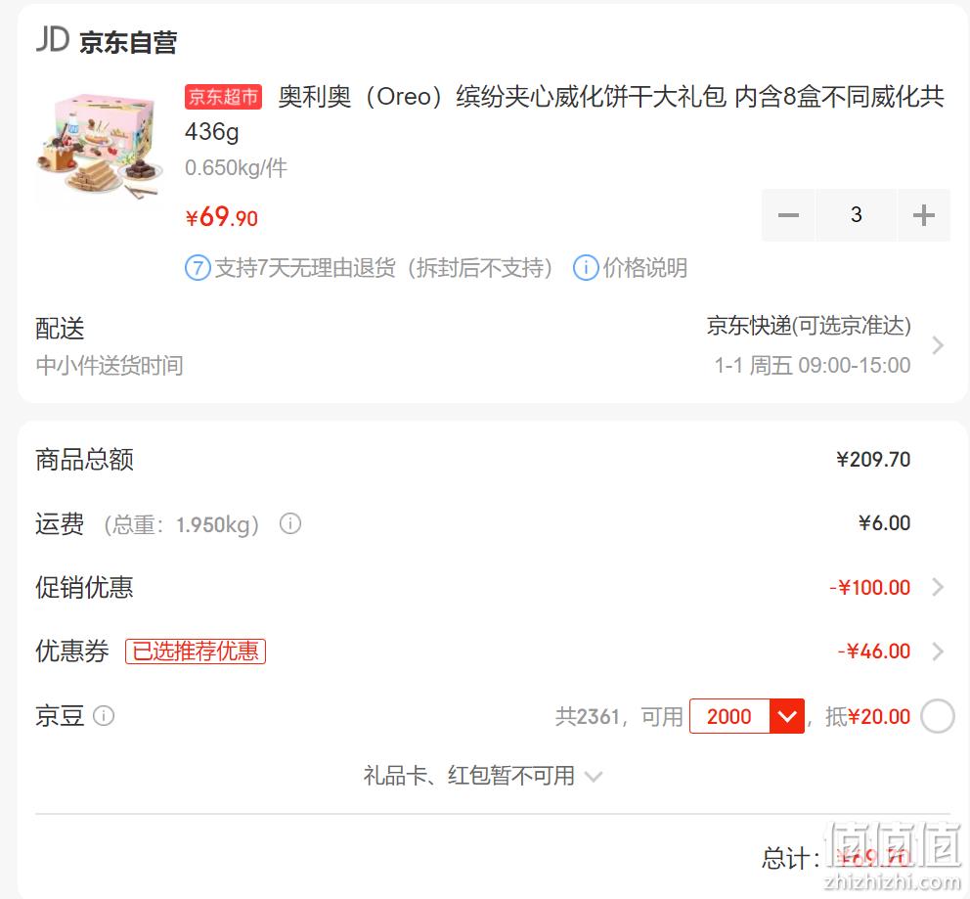Image resolution: width=970 pixels, height=899 pixels.
Task: Click the 价格说明 link
Action: [645, 268]
